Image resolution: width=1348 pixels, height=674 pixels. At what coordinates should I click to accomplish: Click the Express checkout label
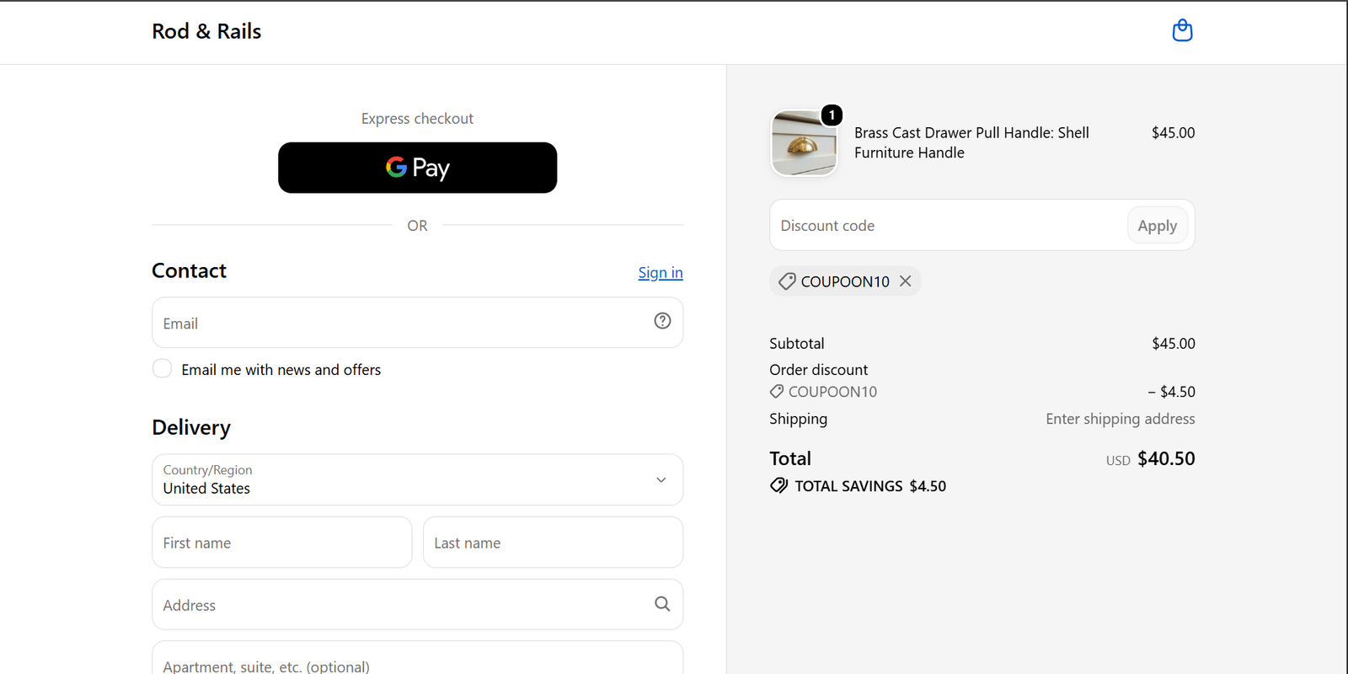pos(417,119)
